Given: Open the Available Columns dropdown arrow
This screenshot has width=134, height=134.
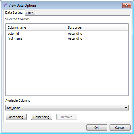Looking at the screenshot, I should pos(126,108).
